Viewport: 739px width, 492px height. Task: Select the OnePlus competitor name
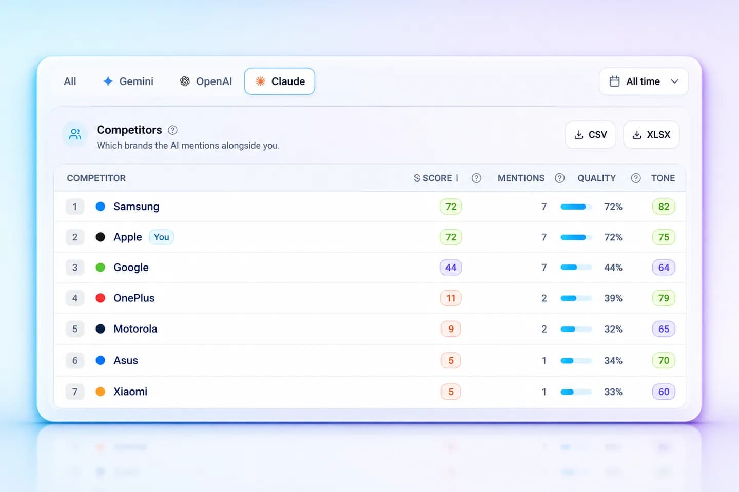[x=134, y=298]
